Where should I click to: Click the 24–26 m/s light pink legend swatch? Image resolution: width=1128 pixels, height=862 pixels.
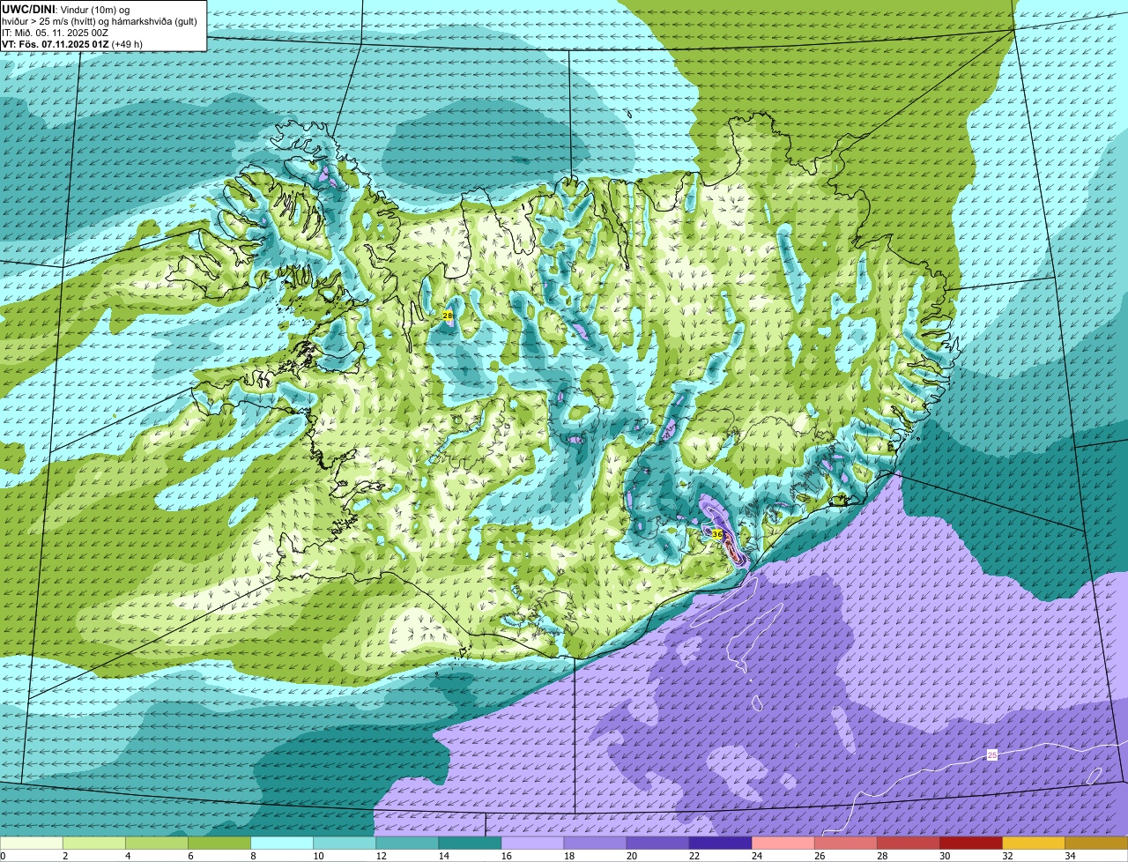click(x=783, y=843)
